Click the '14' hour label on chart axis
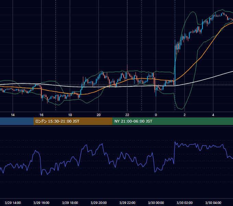The height and width of the screenshot is (206, 233). pyautogui.click(x=13, y=115)
